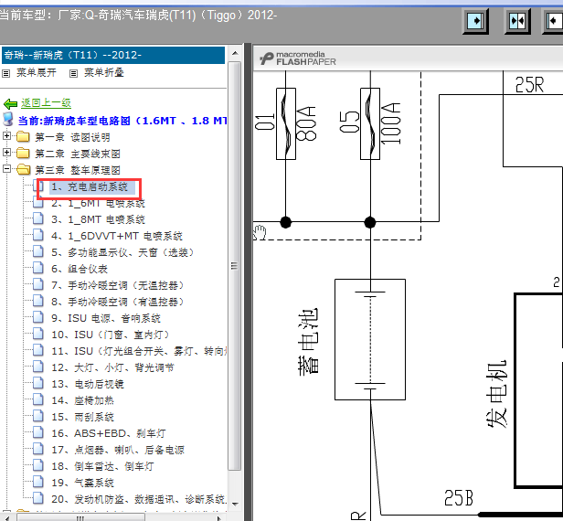Click the green back arrow icon
Screen dimensions: 563x521
tap(10, 104)
